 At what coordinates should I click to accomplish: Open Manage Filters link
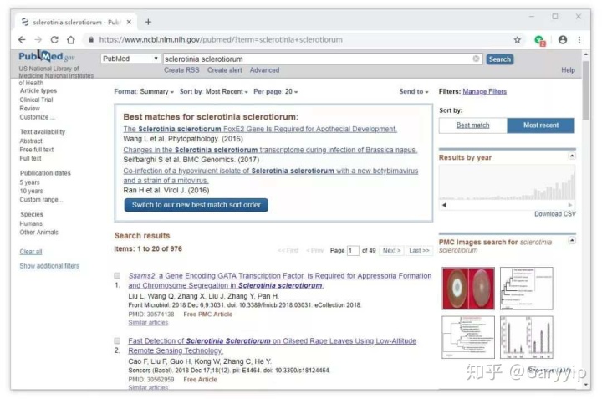[x=484, y=92]
